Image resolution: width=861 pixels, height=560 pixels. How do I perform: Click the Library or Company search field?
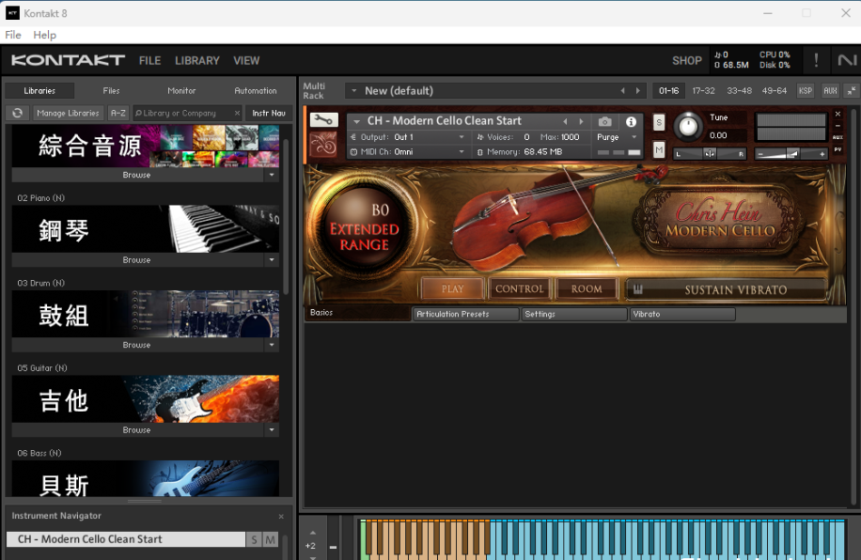click(x=181, y=113)
